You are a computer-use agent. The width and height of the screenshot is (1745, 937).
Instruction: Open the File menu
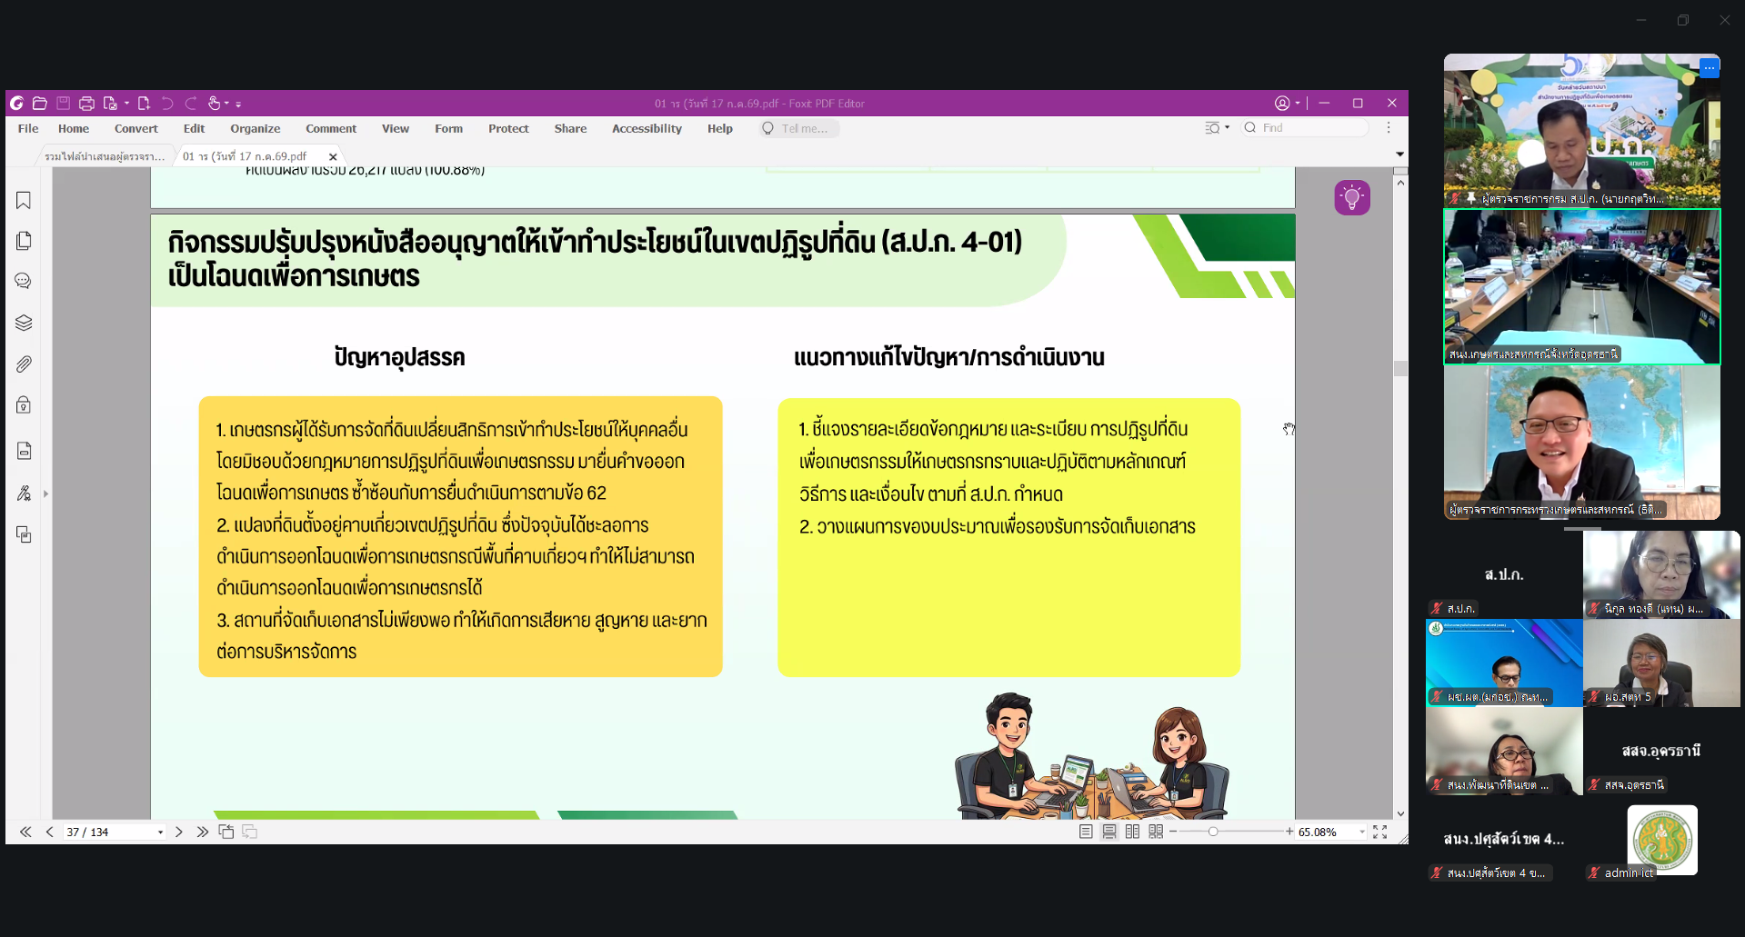[28, 129]
